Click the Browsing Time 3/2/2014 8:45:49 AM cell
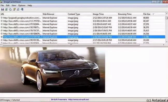Image resolution: width=168 pixels, height=102 pixels. [x=127, y=40]
